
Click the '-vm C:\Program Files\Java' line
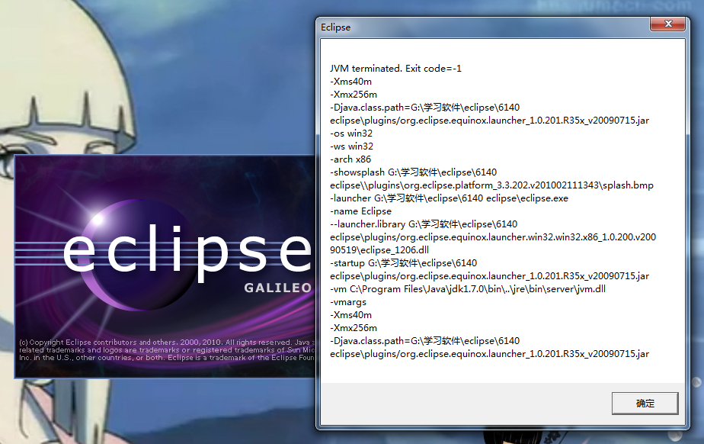click(468, 289)
